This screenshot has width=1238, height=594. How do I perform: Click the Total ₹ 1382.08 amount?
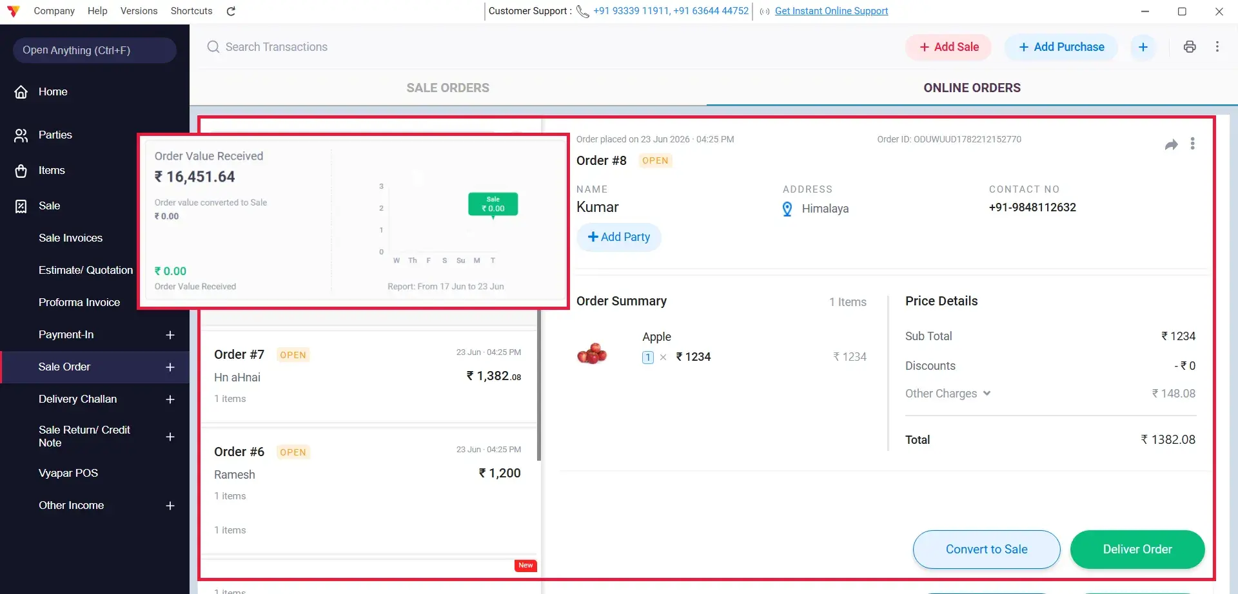coord(1168,440)
